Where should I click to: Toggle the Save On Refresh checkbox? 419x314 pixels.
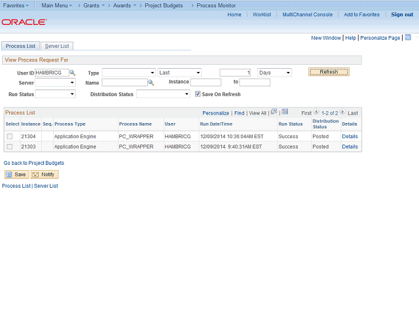point(198,94)
